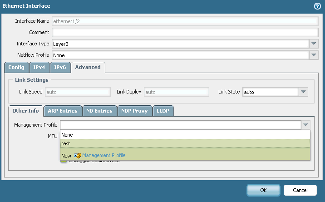This screenshot has width=325, height=202.
Task: Open the Link State dropdown arrow
Action: pyautogui.click(x=304, y=92)
